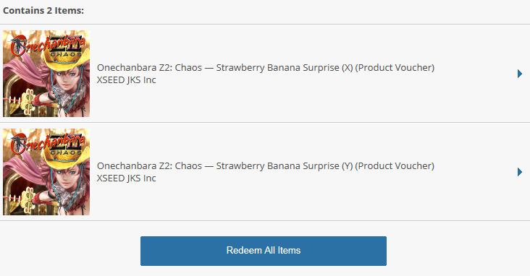Expand the Strawberry Banana Surprise (X) arrow
Image resolution: width=530 pixels, height=276 pixels.
coord(520,74)
